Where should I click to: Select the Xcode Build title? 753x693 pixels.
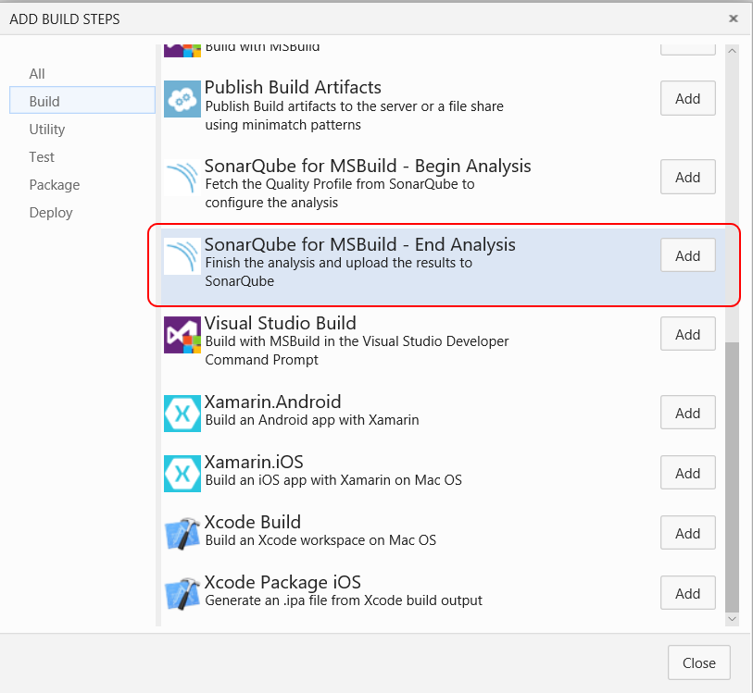pos(253,522)
